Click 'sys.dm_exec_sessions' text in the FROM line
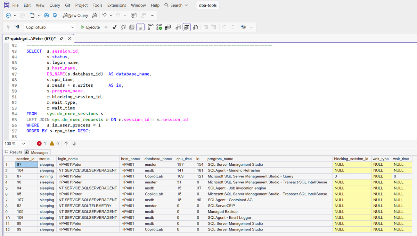This screenshot has width=417, height=236. pos(73,114)
